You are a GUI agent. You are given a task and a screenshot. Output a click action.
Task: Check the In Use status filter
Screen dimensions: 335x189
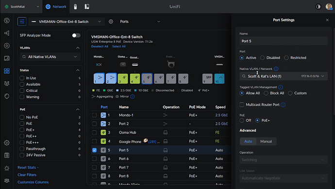22,78
